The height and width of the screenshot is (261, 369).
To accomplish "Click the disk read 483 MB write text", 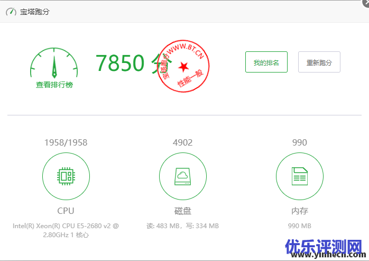I will tap(182, 226).
